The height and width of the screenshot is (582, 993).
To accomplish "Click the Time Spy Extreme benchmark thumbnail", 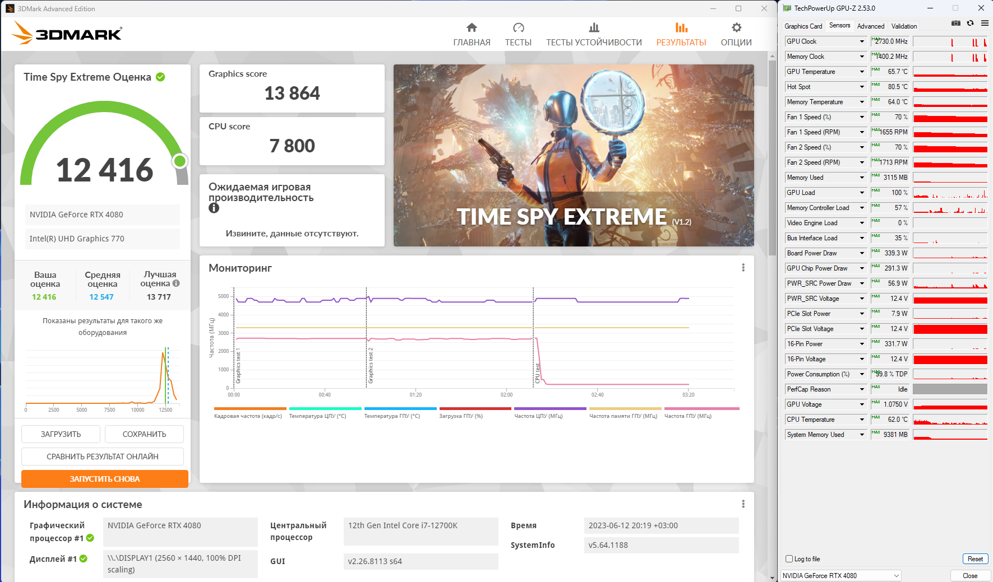I will [x=574, y=155].
